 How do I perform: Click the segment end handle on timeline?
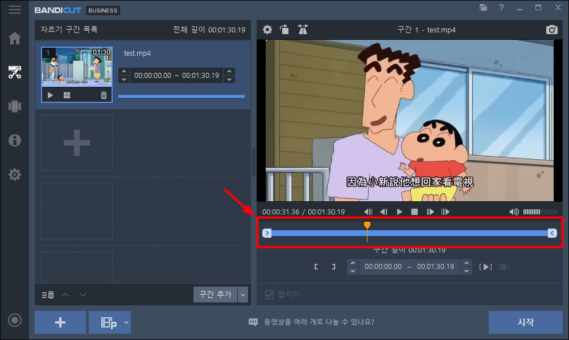coord(552,233)
